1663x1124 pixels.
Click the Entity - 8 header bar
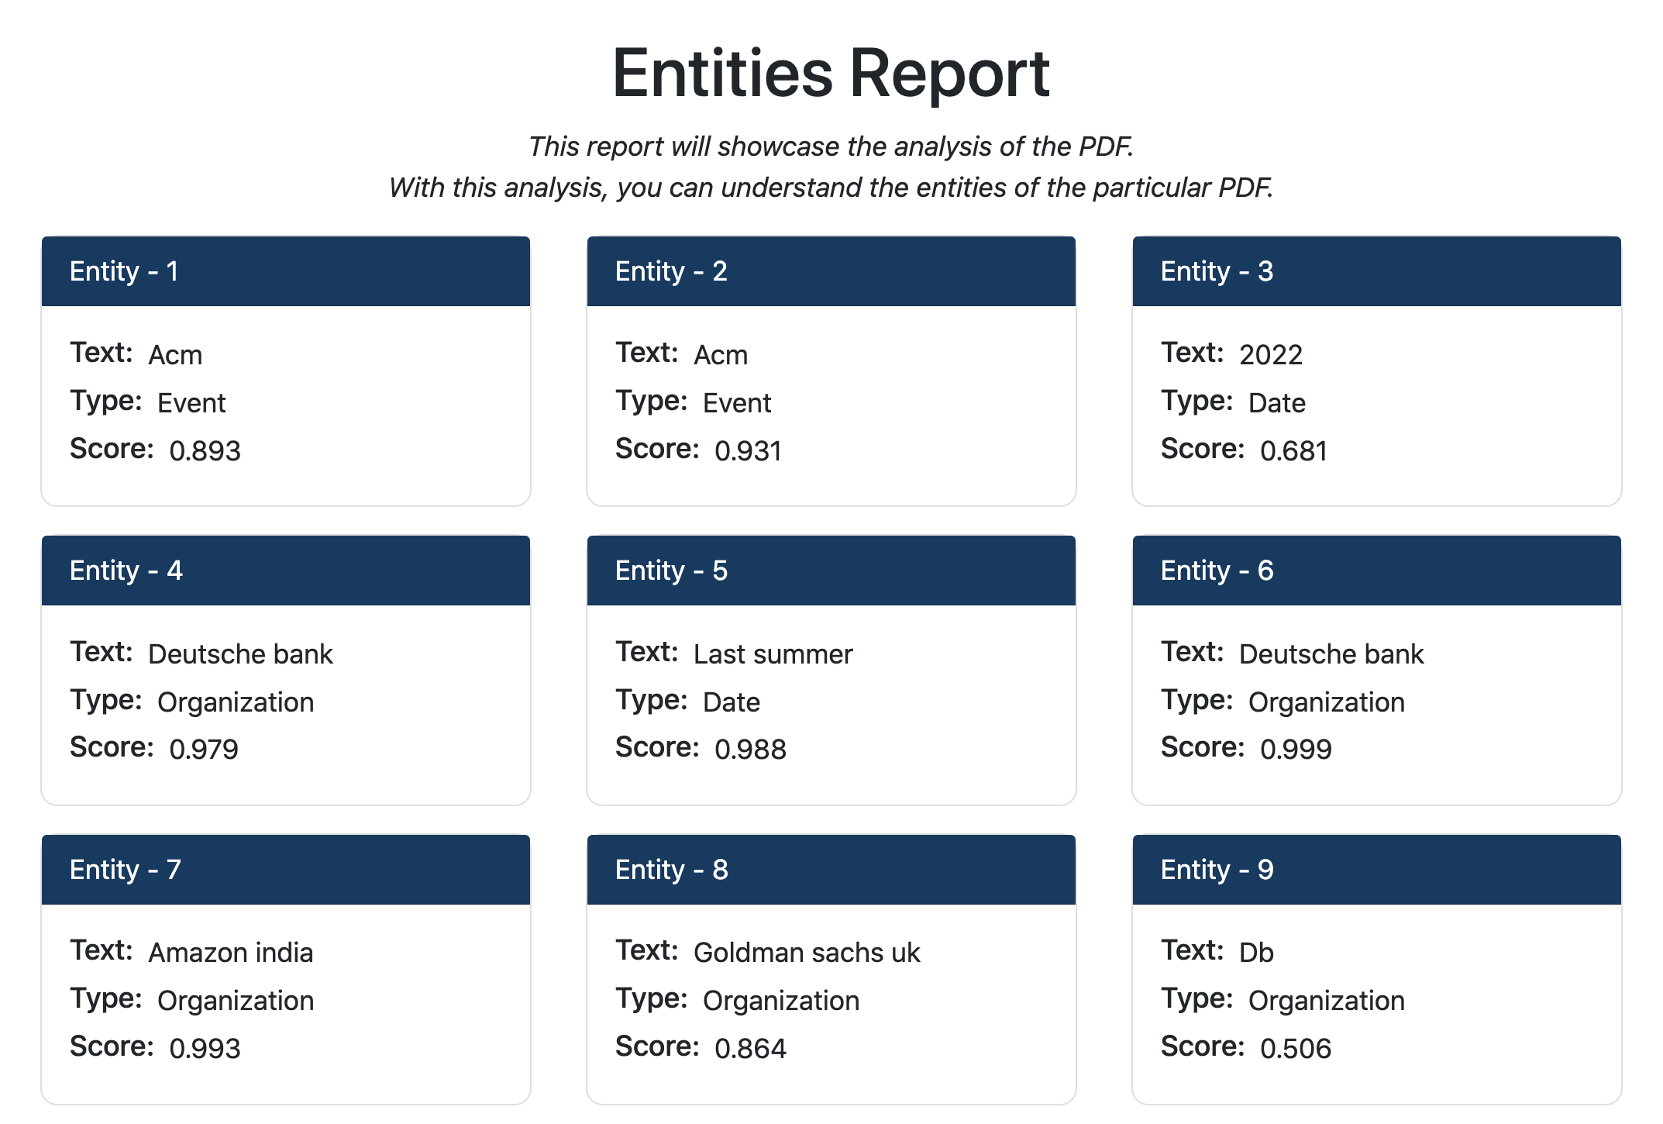831,870
